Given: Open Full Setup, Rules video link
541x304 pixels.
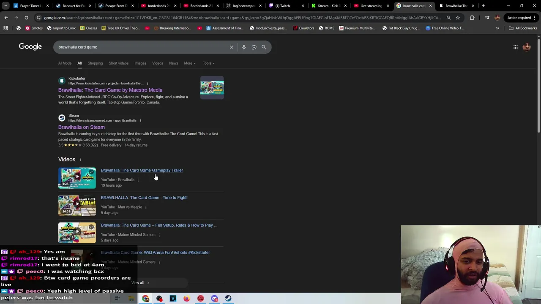Looking at the screenshot, I should [x=159, y=225].
